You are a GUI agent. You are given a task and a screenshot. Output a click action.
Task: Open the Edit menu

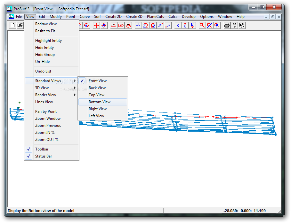click(x=42, y=17)
